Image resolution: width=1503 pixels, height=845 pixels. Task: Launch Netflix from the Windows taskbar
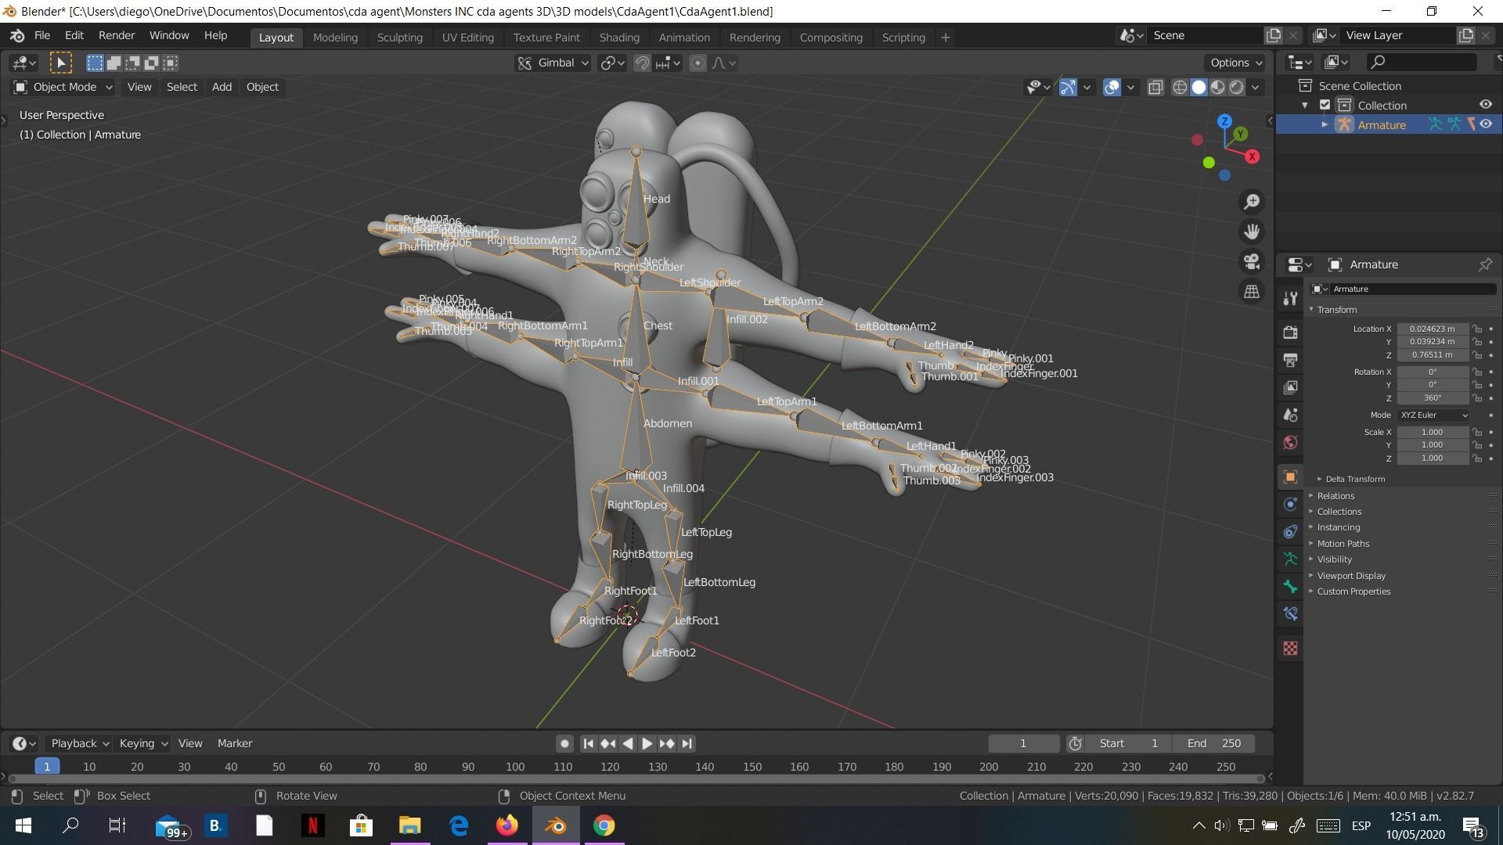[x=312, y=825]
